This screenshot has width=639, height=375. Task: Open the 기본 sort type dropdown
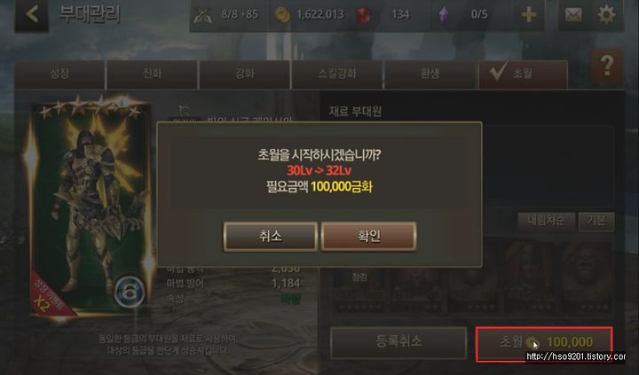(596, 222)
